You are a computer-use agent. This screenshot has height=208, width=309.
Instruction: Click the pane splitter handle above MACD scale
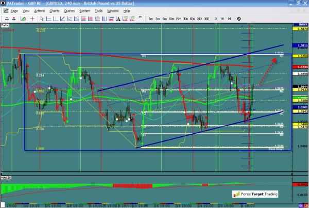292,174
